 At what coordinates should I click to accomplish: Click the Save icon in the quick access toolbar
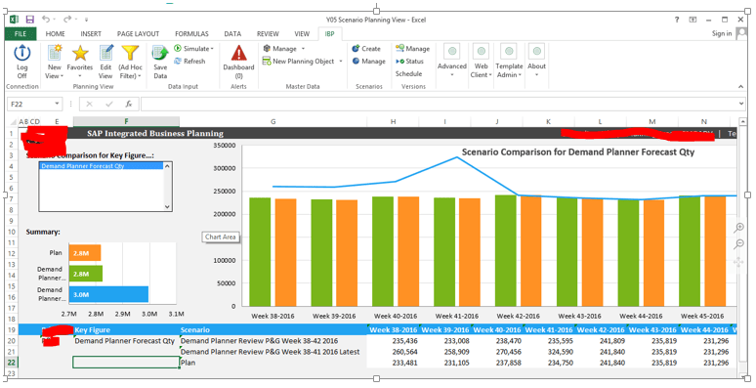click(x=30, y=20)
